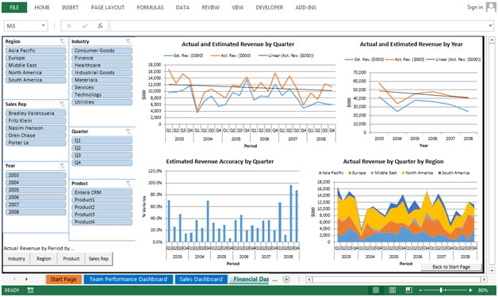Click the Sales Rep chart button

pyautogui.click(x=99, y=259)
